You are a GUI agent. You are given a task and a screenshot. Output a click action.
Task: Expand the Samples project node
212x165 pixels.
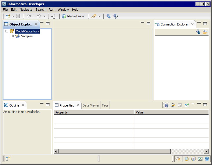tap(12, 36)
